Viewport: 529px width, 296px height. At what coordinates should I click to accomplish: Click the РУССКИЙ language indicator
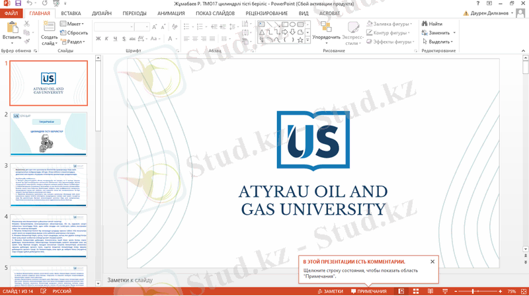point(61,291)
